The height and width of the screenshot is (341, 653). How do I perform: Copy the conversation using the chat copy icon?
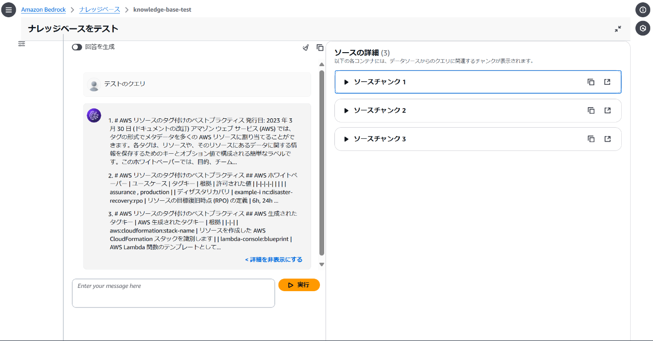[x=320, y=48]
